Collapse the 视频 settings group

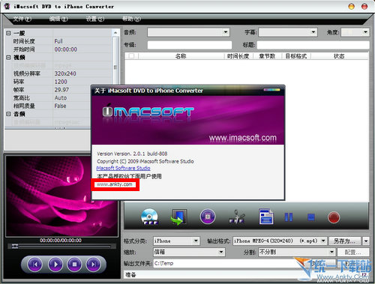click(x=8, y=58)
